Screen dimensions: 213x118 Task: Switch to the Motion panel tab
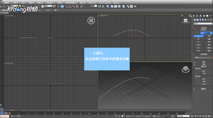[204, 16]
